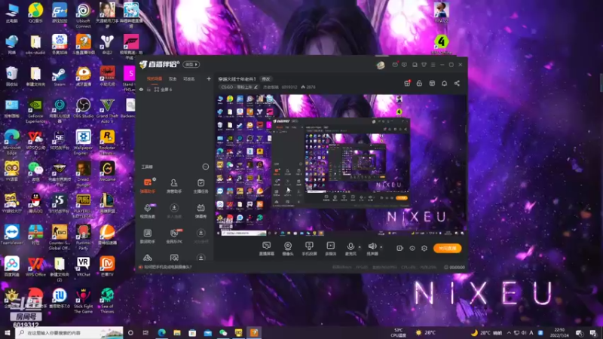Open the GeForce Experience desktop icon
This screenshot has width=603, height=339.
[x=35, y=111]
